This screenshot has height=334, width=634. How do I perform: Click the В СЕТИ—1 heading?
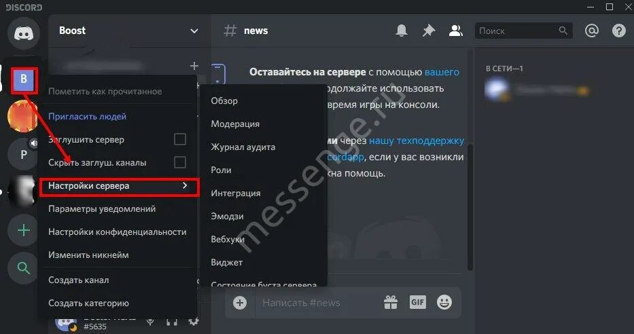[504, 69]
